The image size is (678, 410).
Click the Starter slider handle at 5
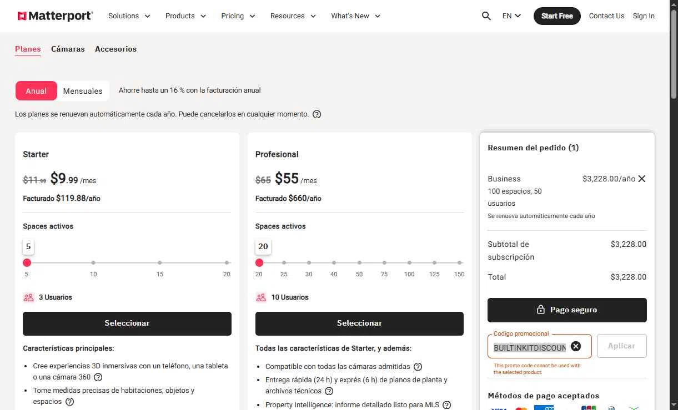(27, 262)
